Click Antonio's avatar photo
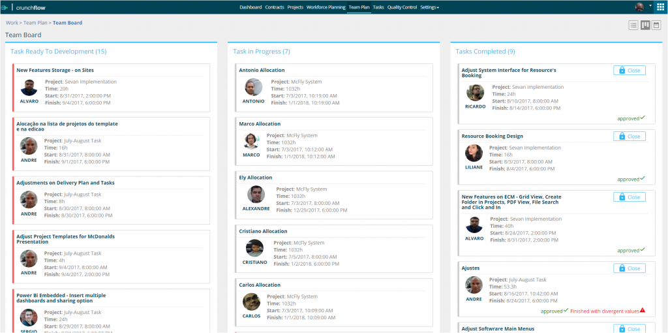This screenshot has height=333, width=668. coord(254,87)
